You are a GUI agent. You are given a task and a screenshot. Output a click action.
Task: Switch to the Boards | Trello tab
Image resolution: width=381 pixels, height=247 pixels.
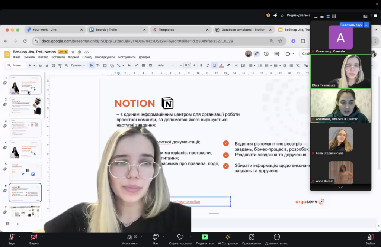coord(117,30)
